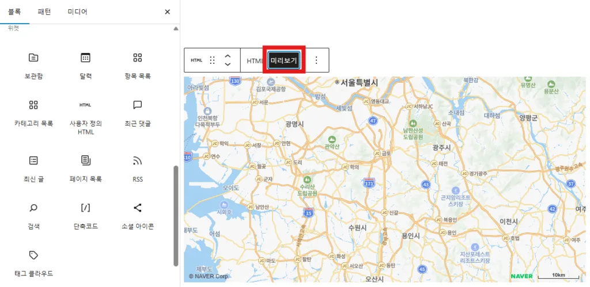Click the 지산포레스트 리조트스키장 marker
Viewport: 590px width, 287px height.
tap(475, 253)
